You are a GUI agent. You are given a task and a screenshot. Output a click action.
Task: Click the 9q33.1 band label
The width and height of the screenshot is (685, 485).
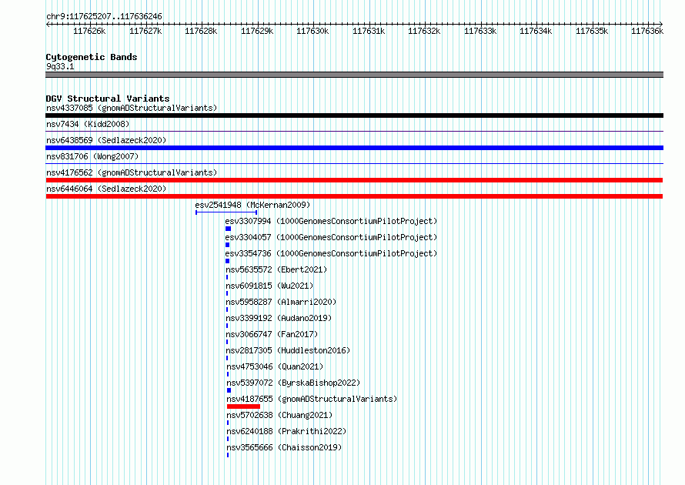click(60, 66)
